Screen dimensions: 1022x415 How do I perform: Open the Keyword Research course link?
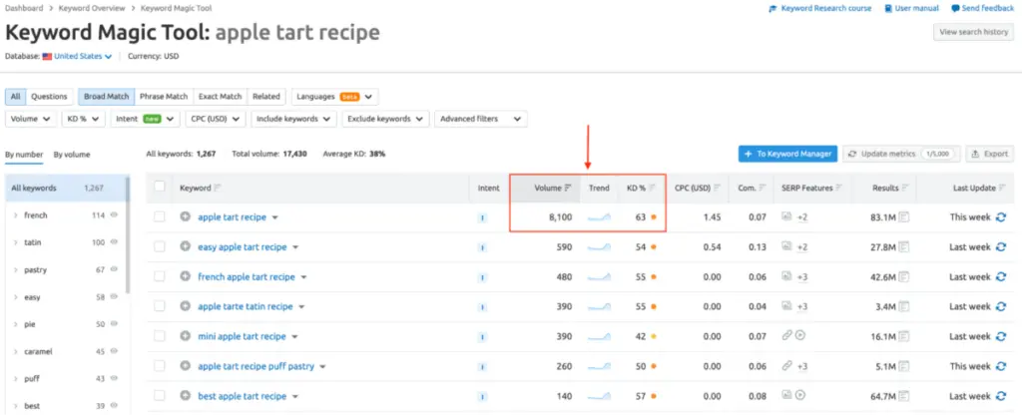(819, 8)
